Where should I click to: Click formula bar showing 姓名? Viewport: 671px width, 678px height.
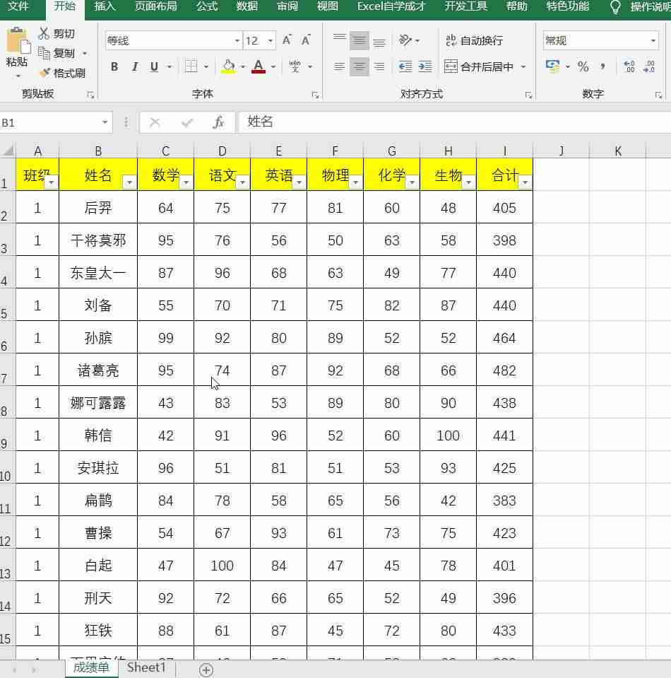tap(453, 122)
